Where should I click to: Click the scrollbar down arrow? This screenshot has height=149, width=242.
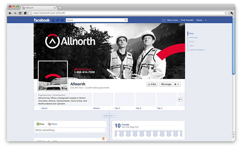(234, 137)
